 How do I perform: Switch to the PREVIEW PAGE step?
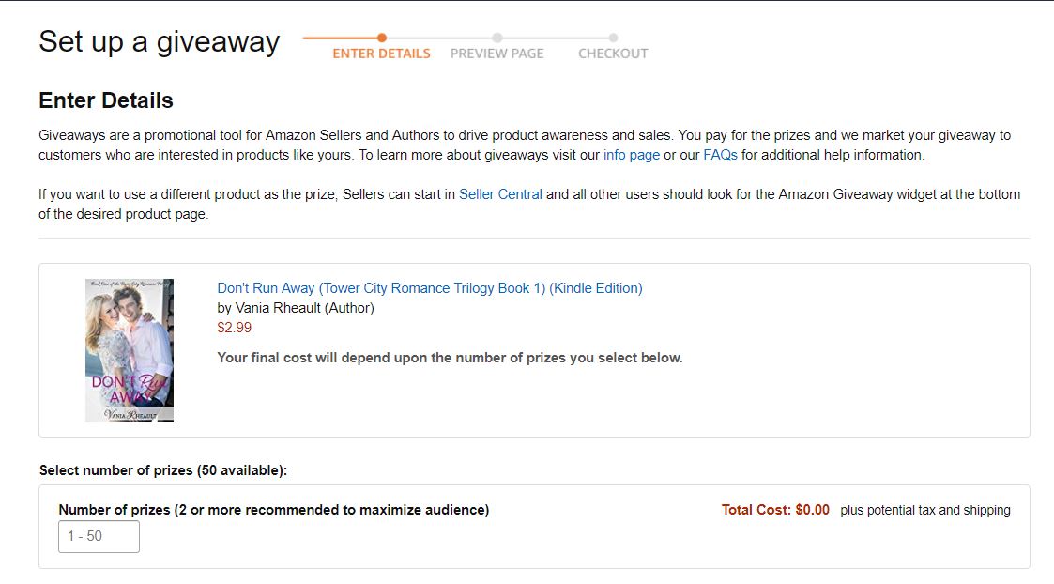point(497,54)
